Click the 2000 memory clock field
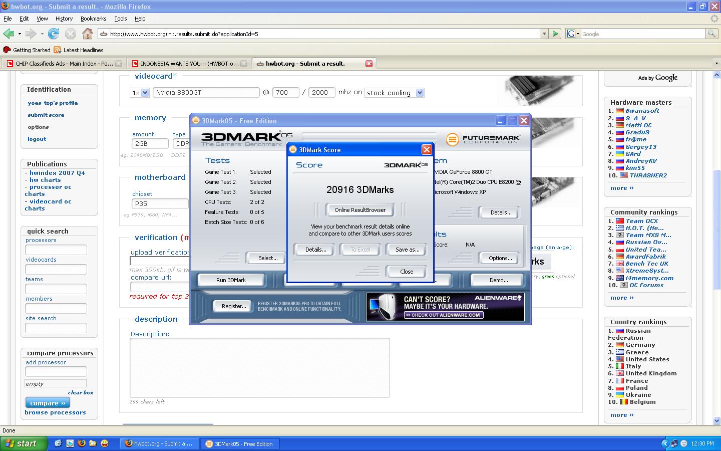Viewport: 721px width, 451px height. [322, 92]
